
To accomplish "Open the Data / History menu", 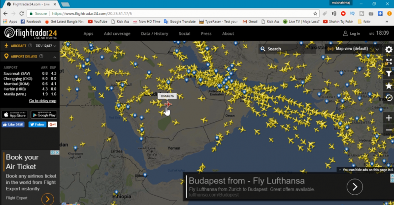I will coord(155,33).
